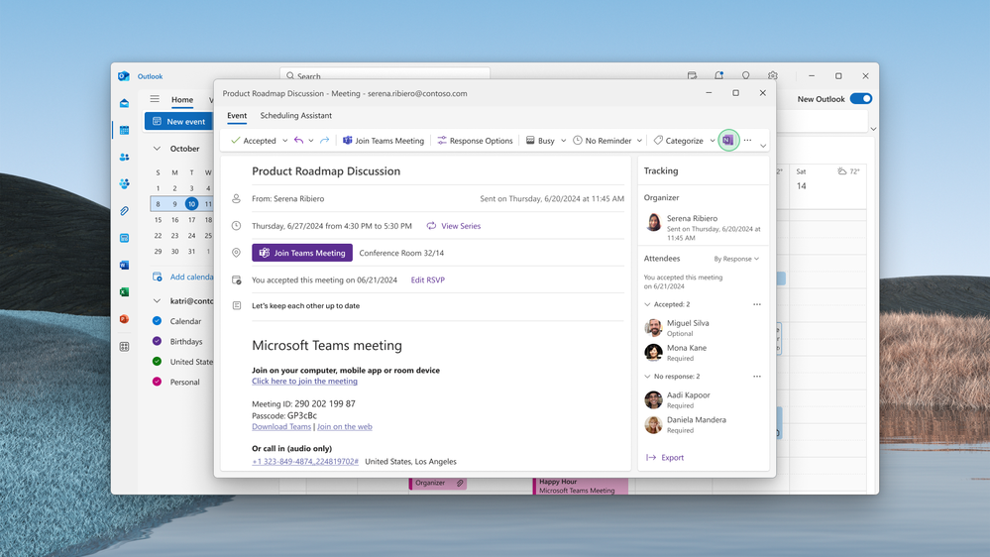Export the attendee tracking list
Image resolution: width=990 pixels, height=557 pixels.
[x=665, y=457]
